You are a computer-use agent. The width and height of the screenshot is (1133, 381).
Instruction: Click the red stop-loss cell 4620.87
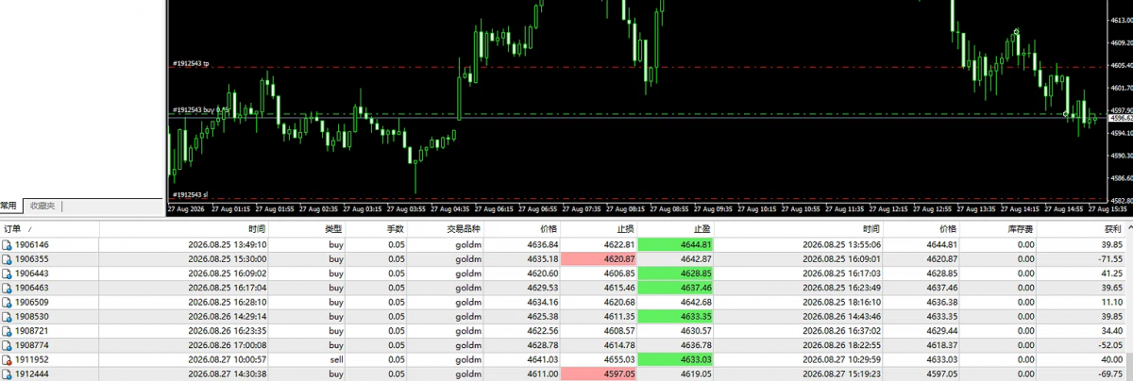pyautogui.click(x=600, y=258)
